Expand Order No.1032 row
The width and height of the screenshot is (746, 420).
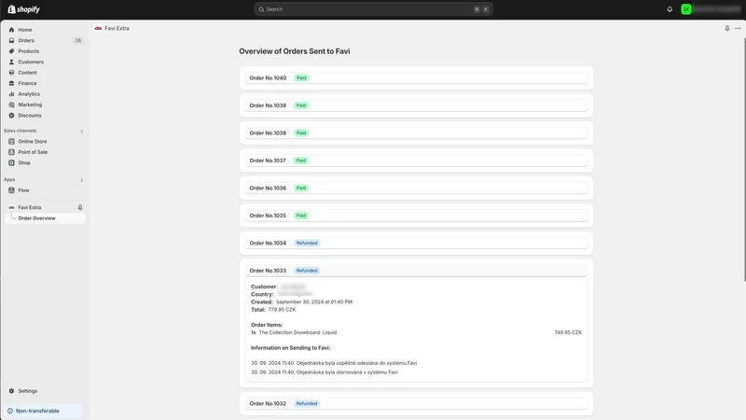pos(416,403)
